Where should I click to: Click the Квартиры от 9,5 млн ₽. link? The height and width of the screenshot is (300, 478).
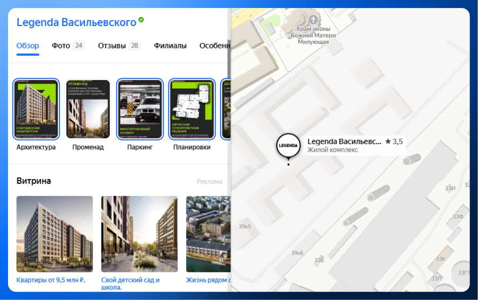click(51, 280)
